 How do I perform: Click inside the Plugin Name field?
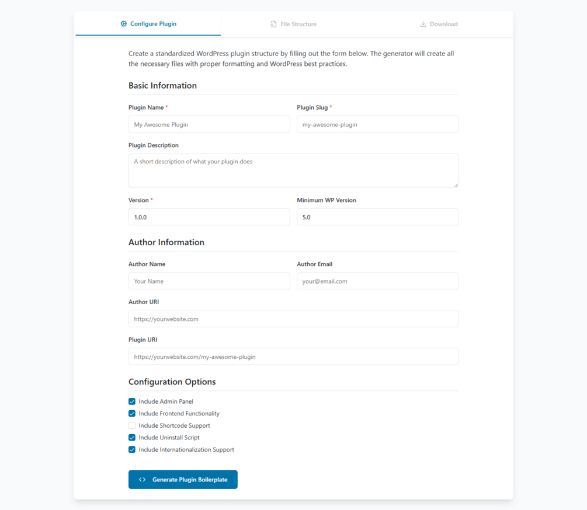tap(209, 124)
